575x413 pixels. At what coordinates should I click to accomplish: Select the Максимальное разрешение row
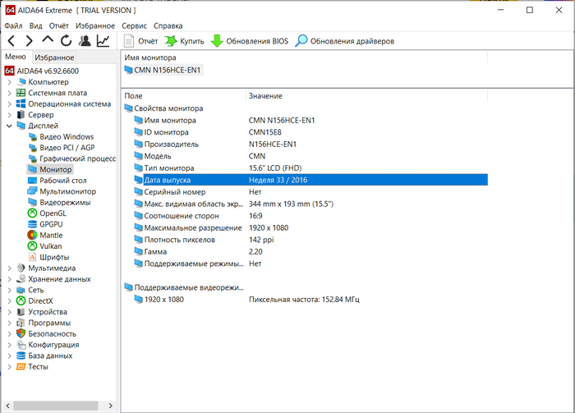pyautogui.click(x=311, y=228)
